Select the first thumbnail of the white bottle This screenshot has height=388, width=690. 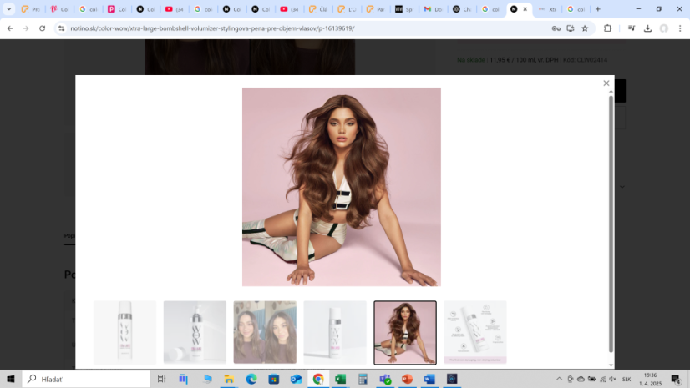124,332
